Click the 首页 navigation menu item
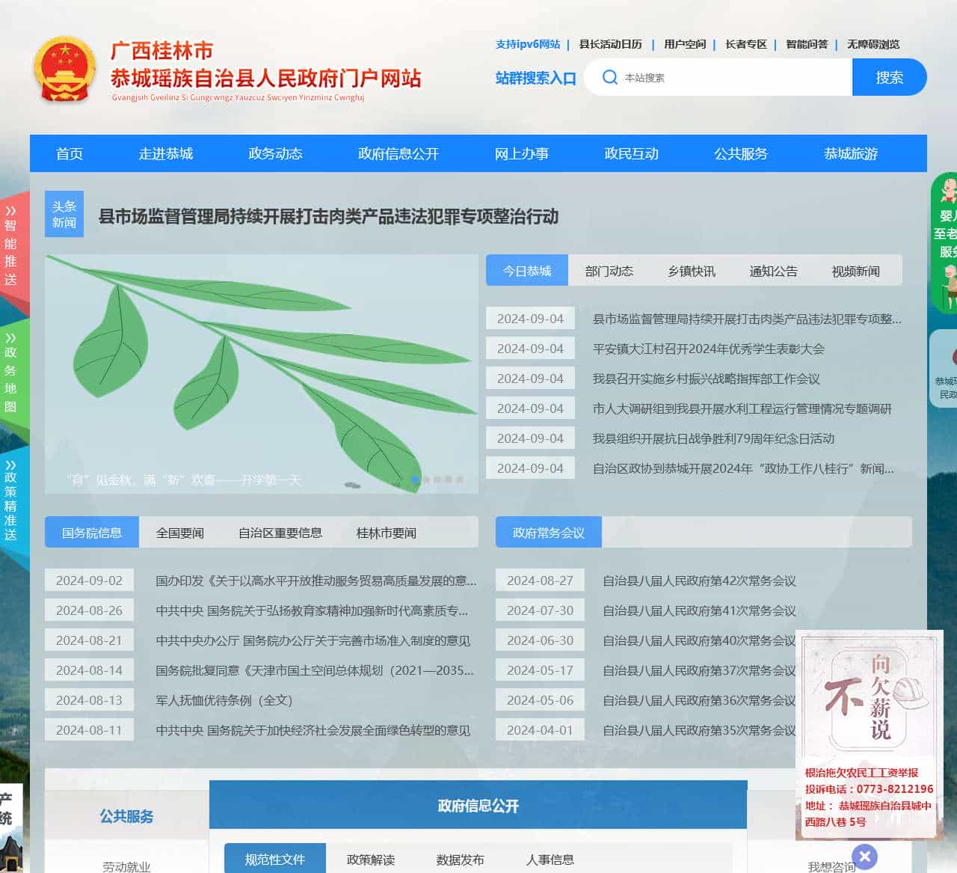Screen dimensions: 957x873 pos(70,154)
